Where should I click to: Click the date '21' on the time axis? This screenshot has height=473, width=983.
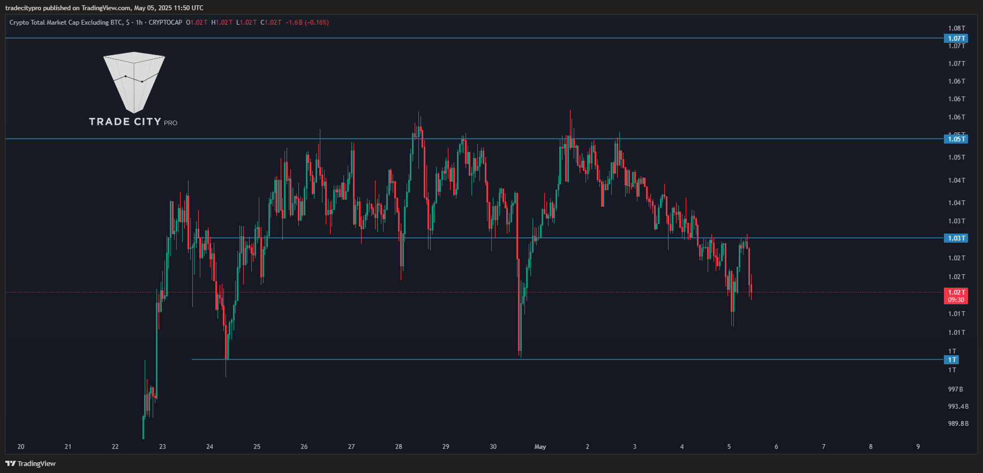68,447
